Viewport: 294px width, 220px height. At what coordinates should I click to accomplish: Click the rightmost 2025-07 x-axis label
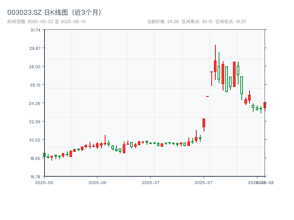tap(204, 182)
